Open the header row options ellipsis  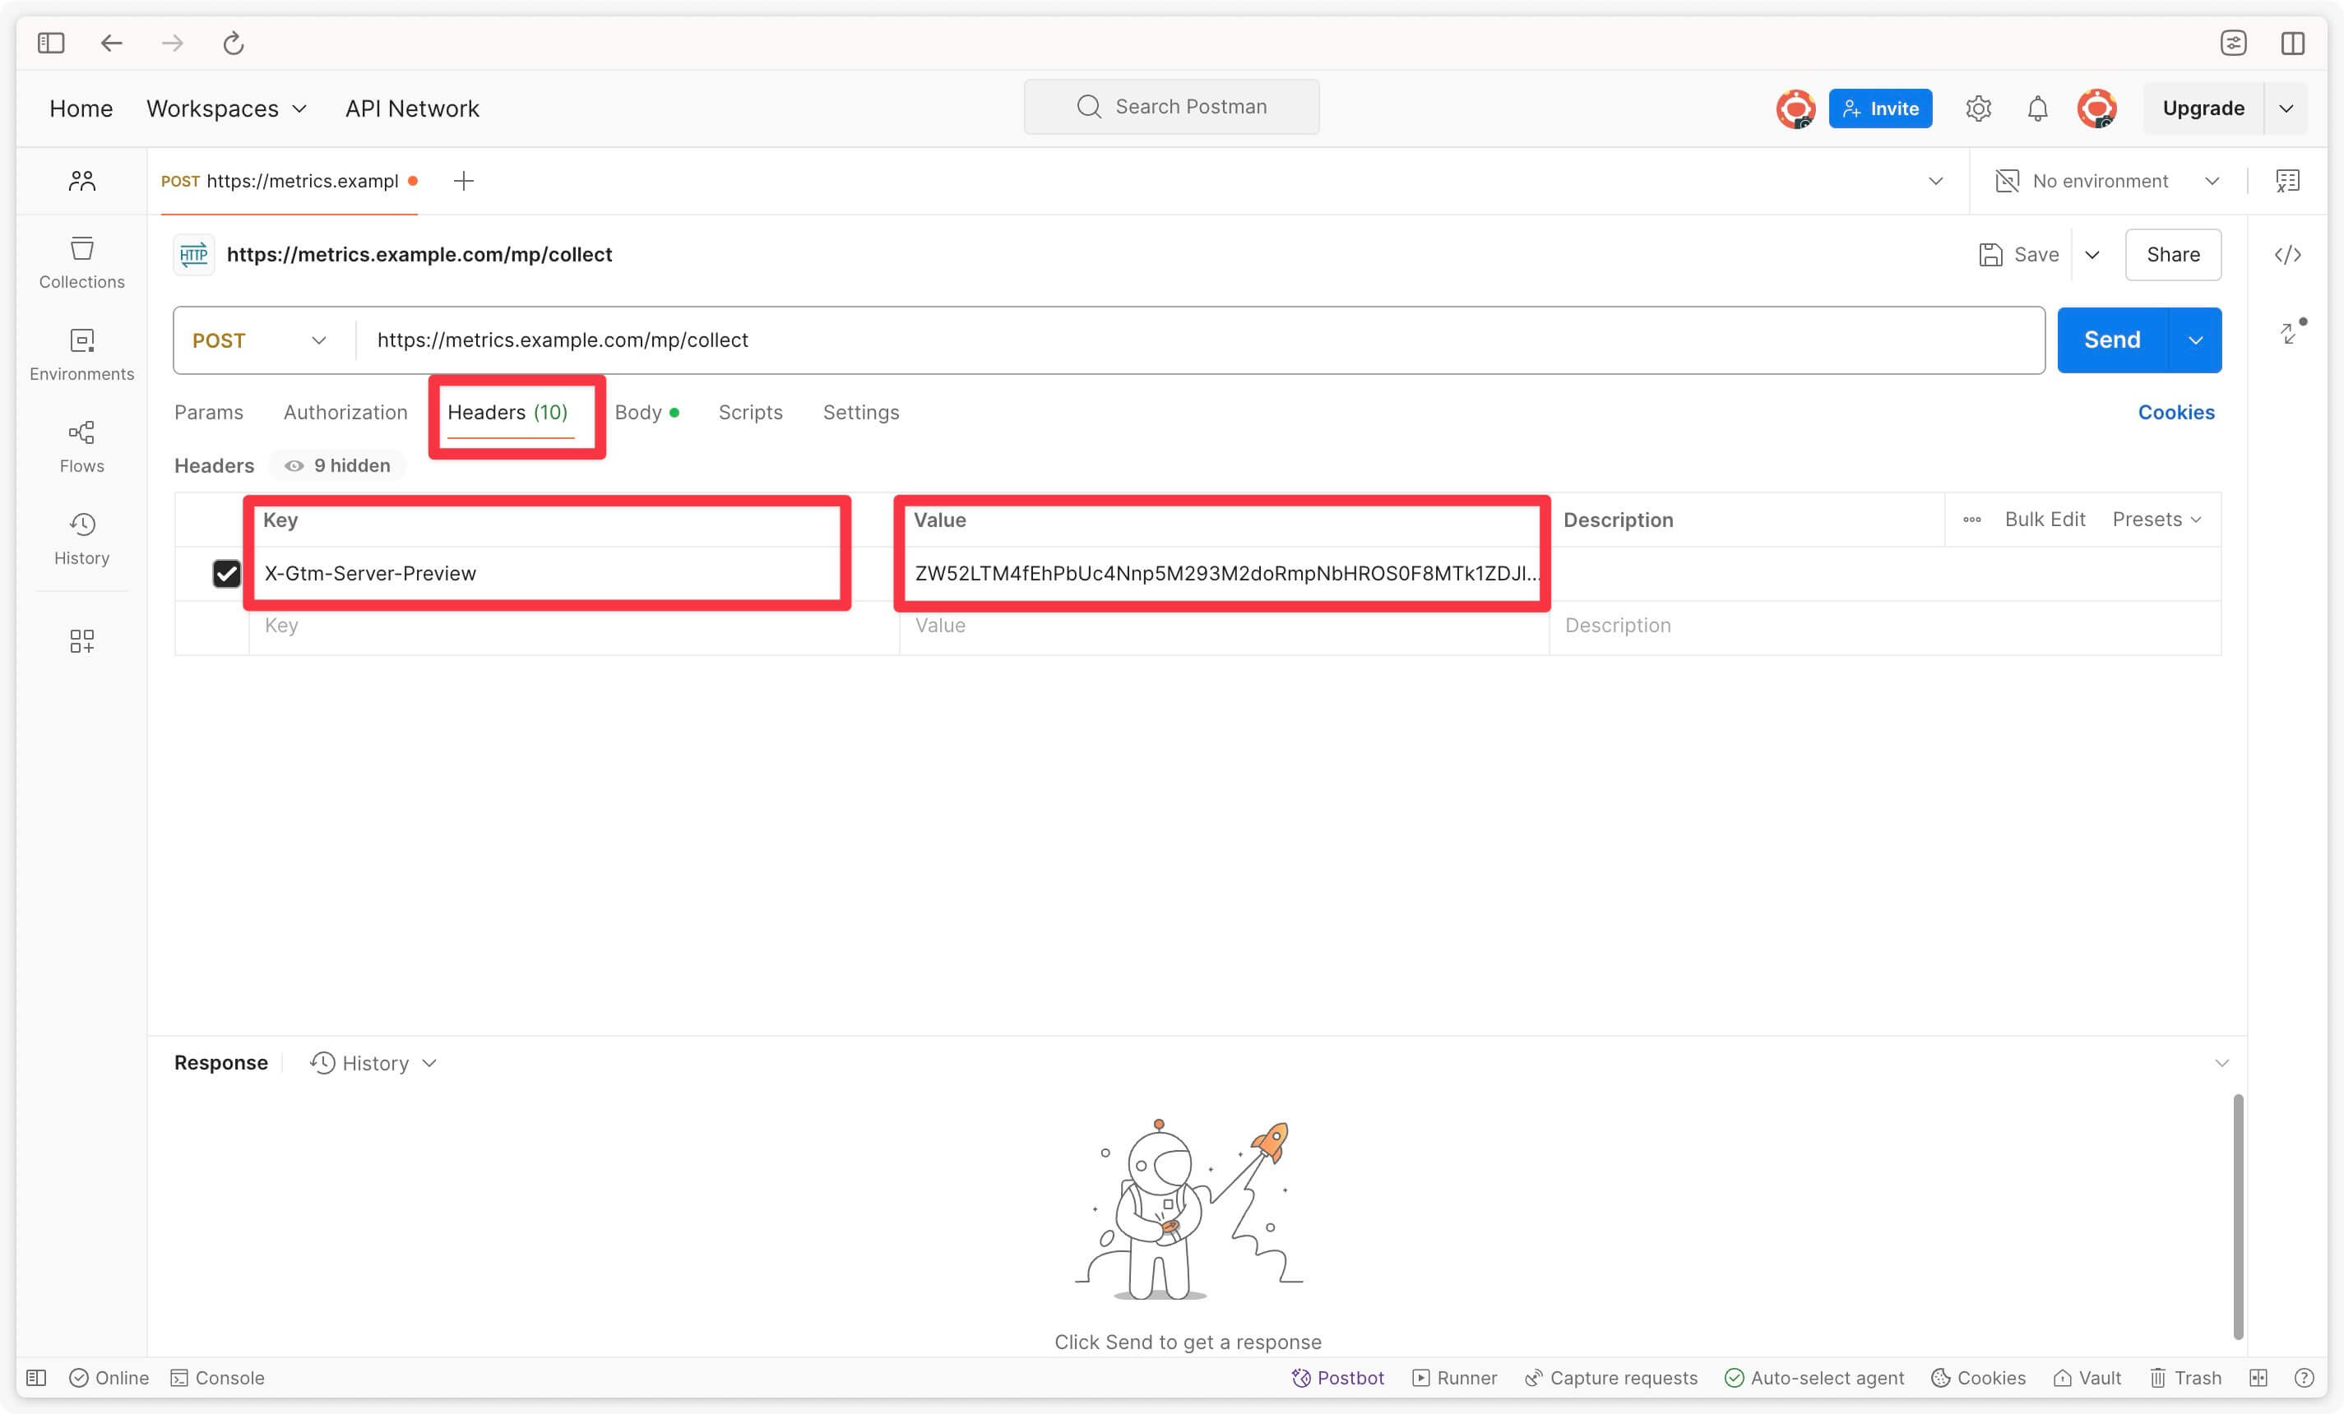[1971, 520]
